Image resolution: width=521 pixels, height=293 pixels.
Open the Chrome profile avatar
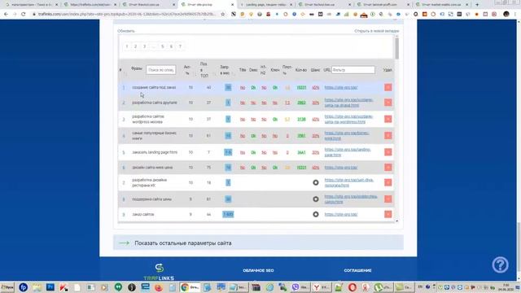(506, 15)
